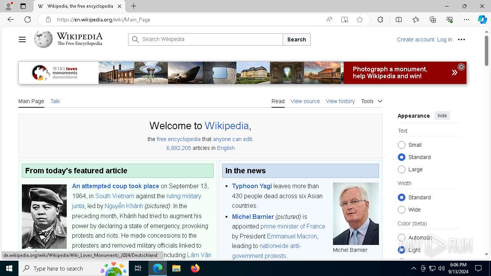Toggle Split screen icon in toolbar
The width and height of the screenshot is (491, 276).
click(x=399, y=20)
